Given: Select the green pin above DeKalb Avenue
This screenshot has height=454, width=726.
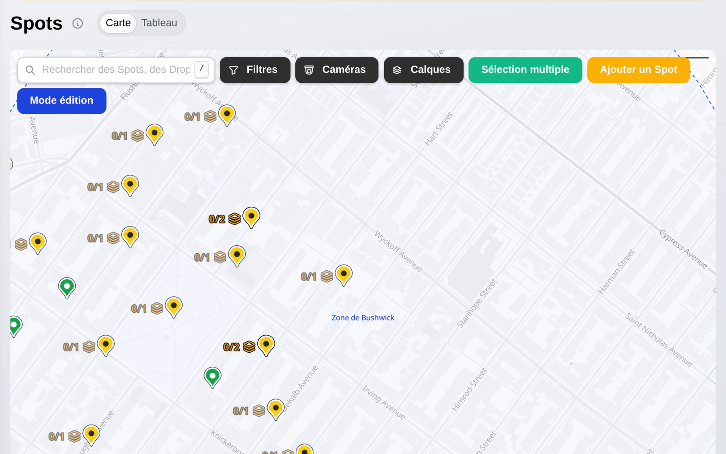Looking at the screenshot, I should point(213,377).
